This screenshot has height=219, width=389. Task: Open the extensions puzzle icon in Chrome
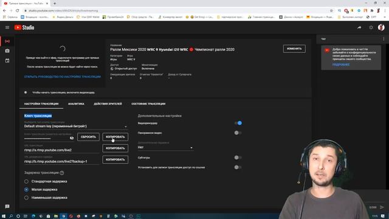[x=372, y=11]
